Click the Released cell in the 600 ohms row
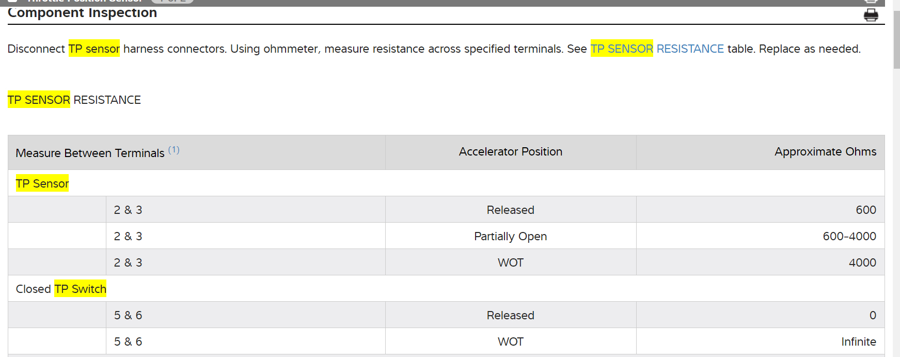The image size is (900, 357). tap(510, 210)
